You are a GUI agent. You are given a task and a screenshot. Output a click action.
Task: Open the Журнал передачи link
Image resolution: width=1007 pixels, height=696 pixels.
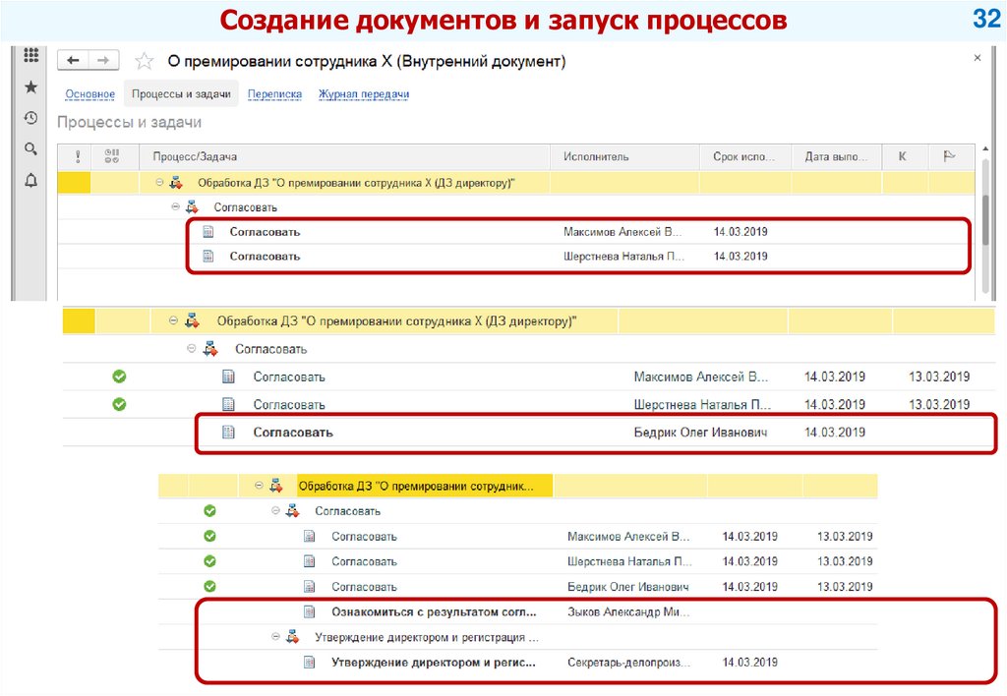click(x=364, y=93)
